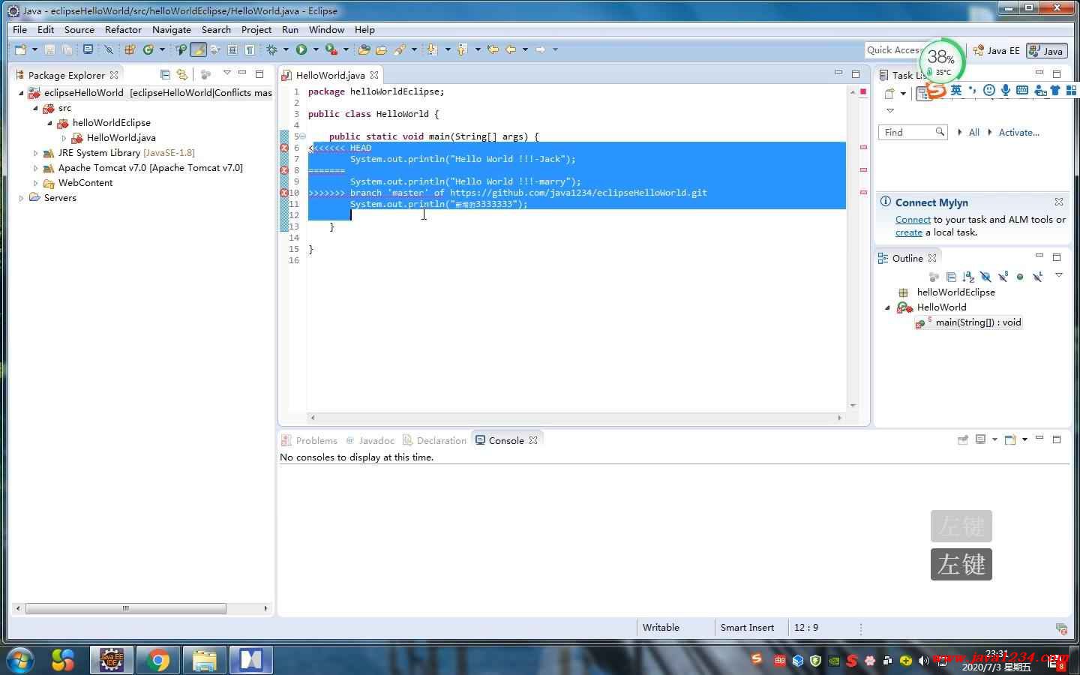Screen dimensions: 1080x675
Task: Click the Activate... link in Task List
Action: tap(1018, 133)
